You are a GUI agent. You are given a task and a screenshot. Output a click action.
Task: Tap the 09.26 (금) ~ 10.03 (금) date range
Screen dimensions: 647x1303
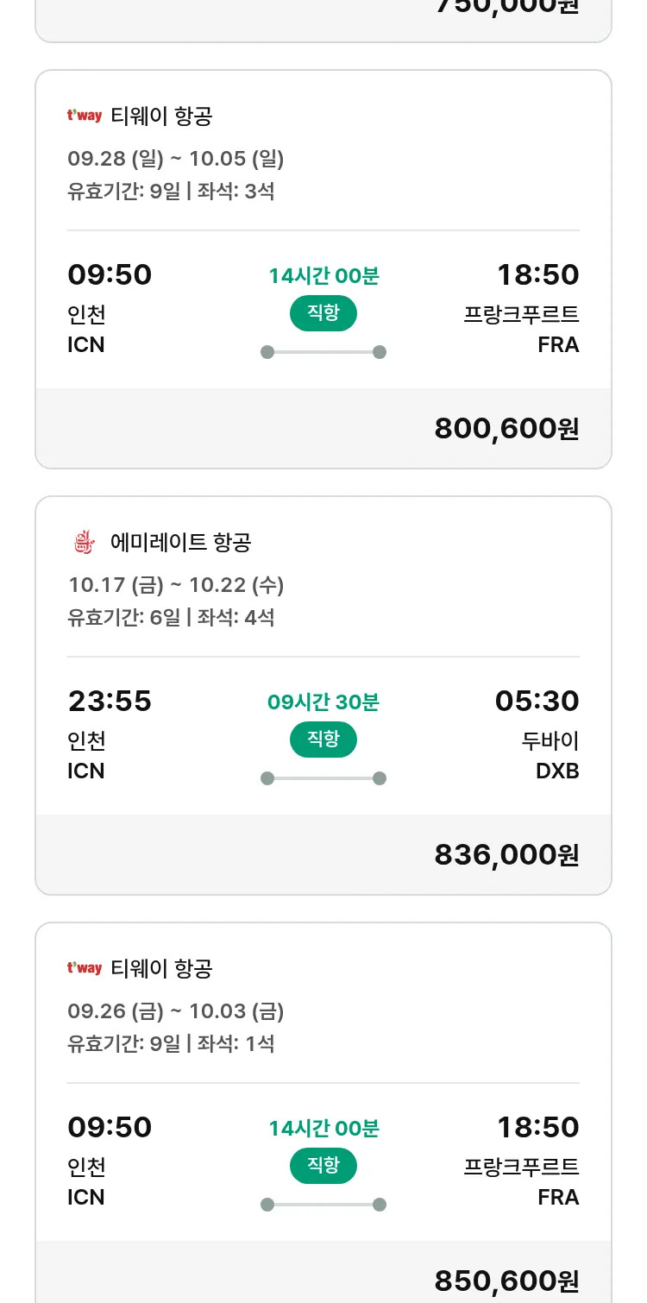(x=176, y=1011)
